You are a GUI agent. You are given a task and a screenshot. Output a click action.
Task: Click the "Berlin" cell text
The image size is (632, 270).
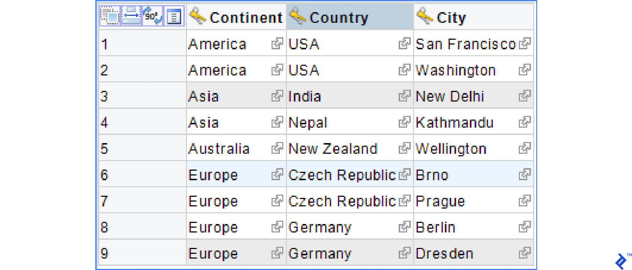(x=435, y=227)
